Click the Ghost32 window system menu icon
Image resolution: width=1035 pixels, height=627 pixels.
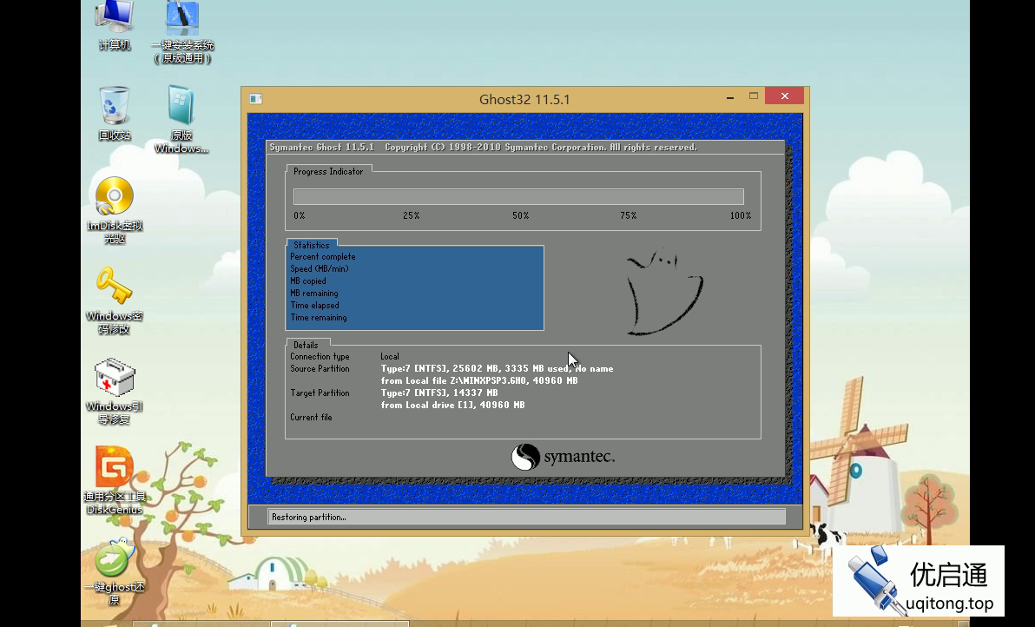pyautogui.click(x=255, y=99)
